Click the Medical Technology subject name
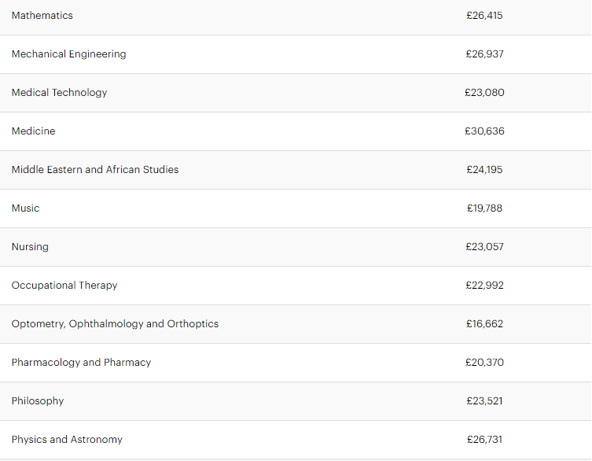The height and width of the screenshot is (461, 592). [59, 93]
